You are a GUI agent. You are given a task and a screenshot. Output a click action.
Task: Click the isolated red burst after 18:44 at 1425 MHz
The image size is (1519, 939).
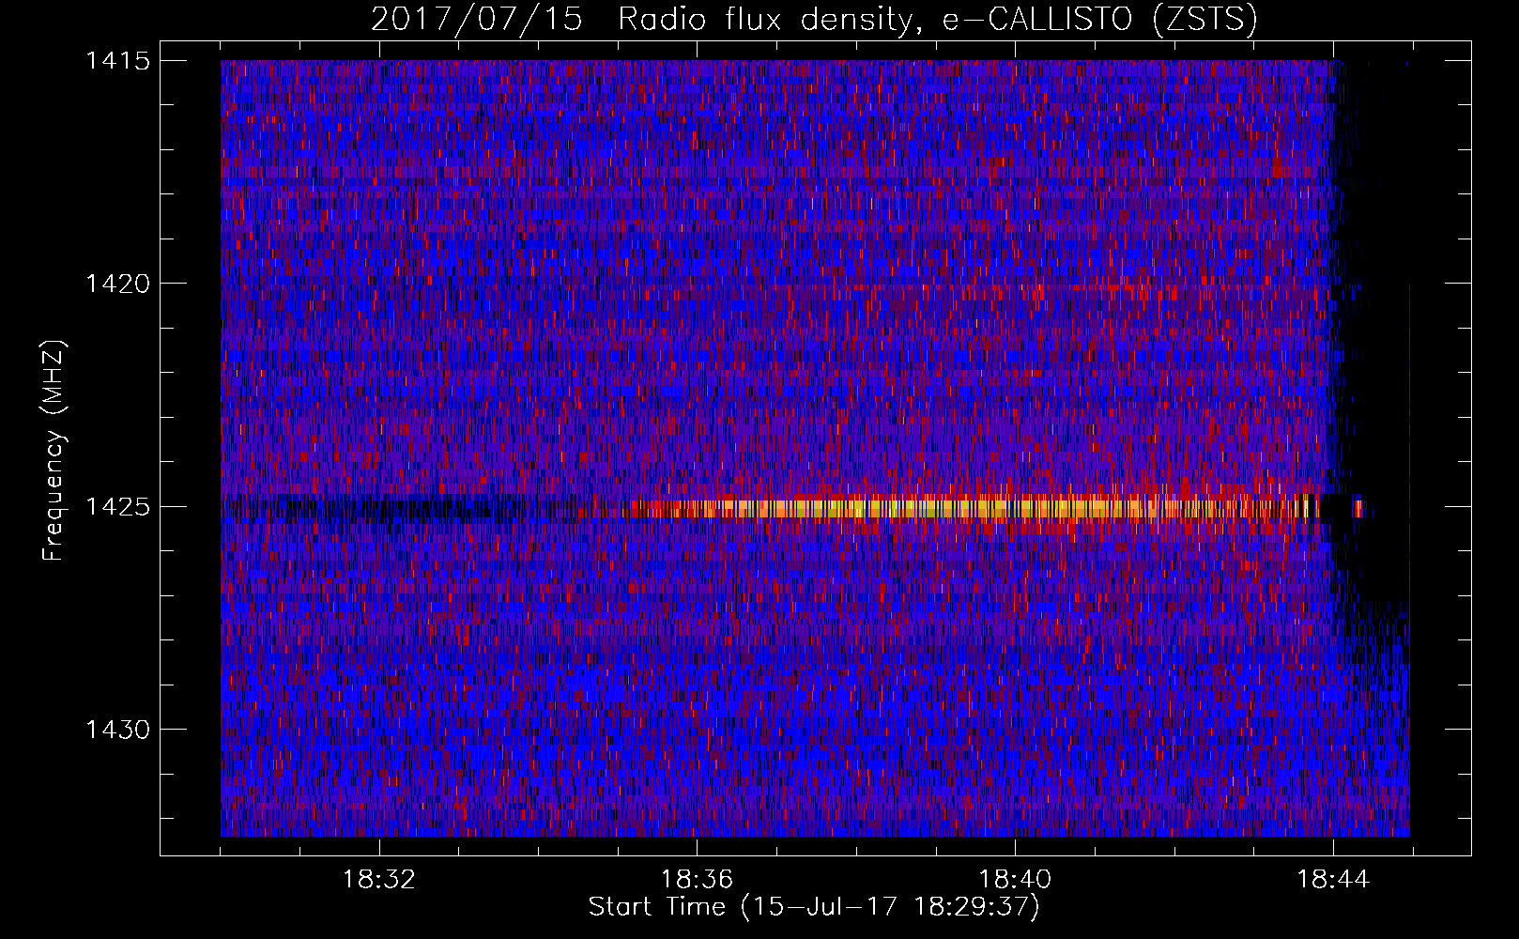[x=1358, y=508]
